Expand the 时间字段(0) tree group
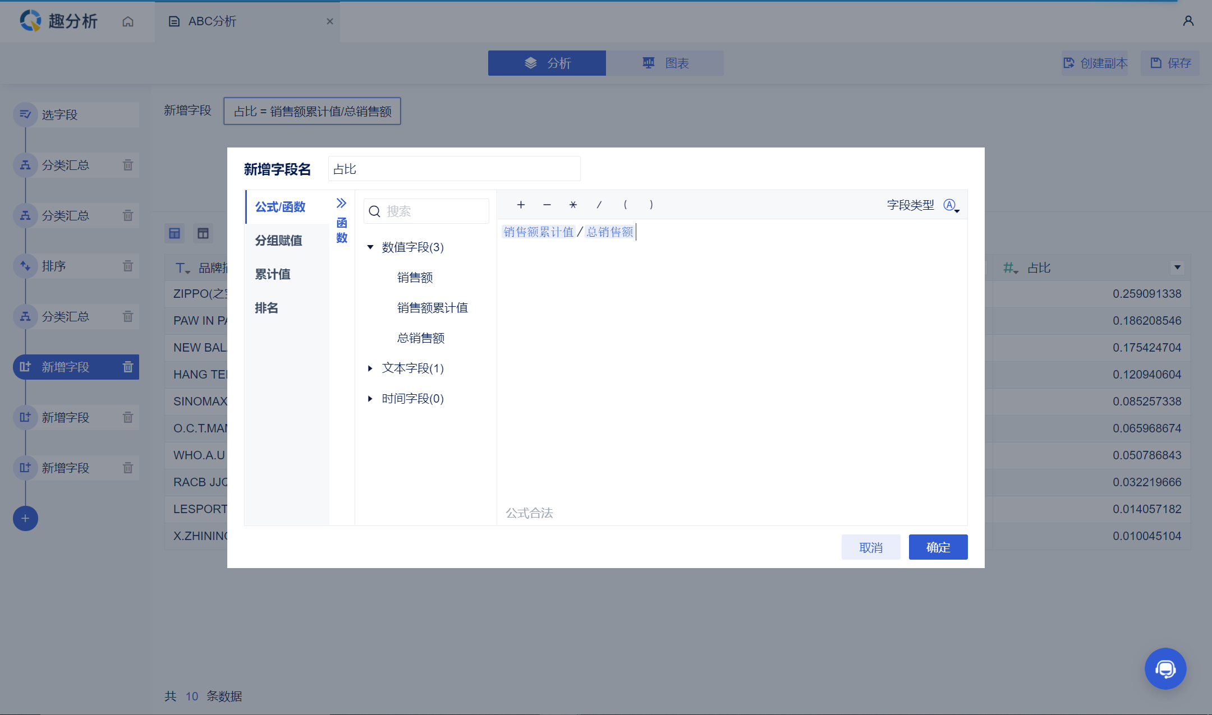Screen dimensions: 1212x715 pyautogui.click(x=370, y=399)
